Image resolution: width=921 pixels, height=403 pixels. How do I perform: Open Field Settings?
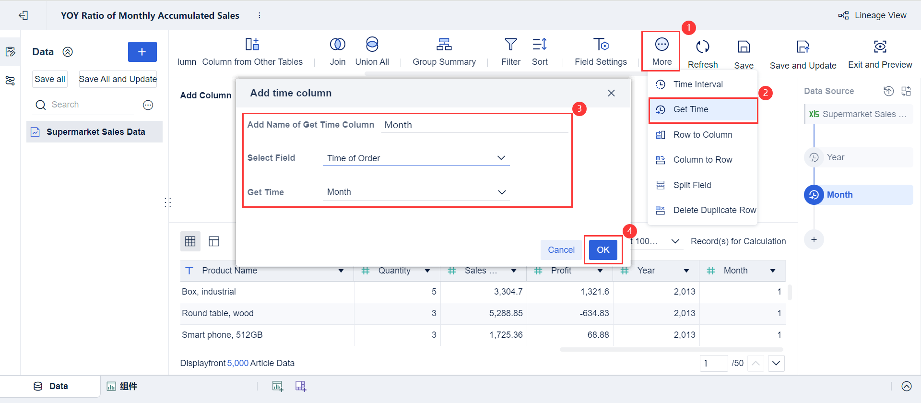(x=601, y=45)
